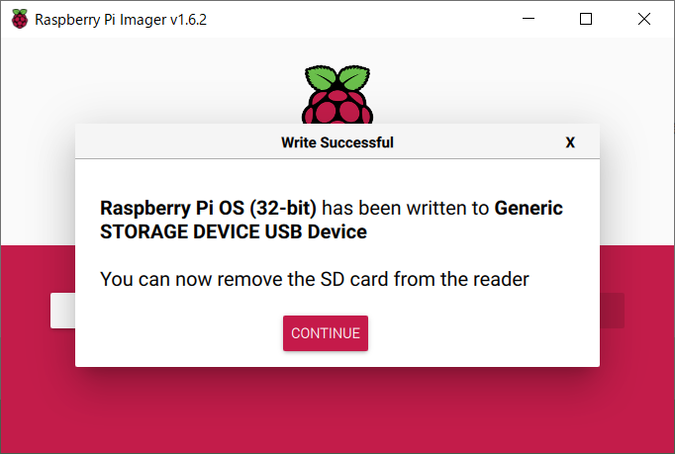Image resolution: width=675 pixels, height=454 pixels.
Task: Click the bold Raspberry Pi OS (32-bit) text
Action: (209, 208)
